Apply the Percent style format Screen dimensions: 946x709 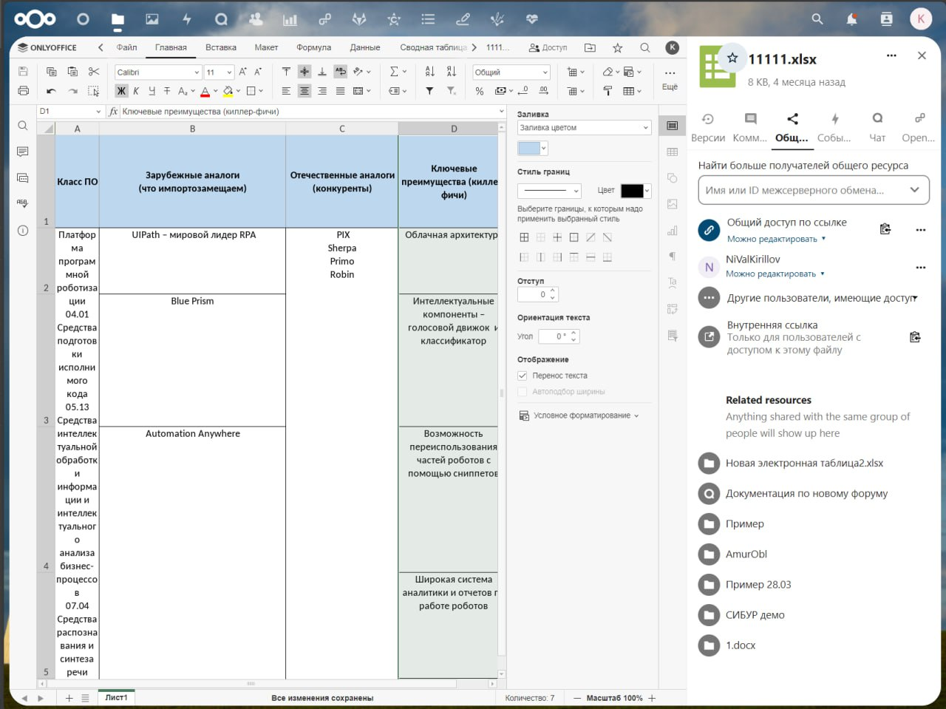coord(480,91)
